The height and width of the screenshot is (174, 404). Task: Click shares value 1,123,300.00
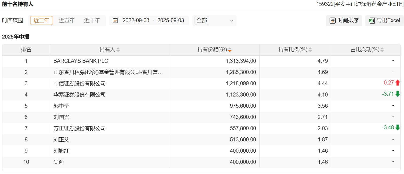[241, 95]
